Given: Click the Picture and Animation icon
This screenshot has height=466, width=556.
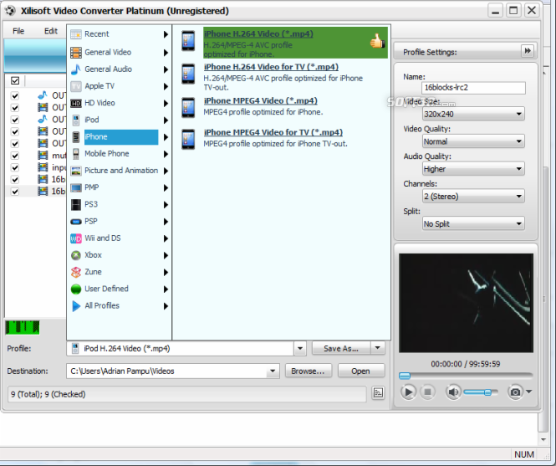Looking at the screenshot, I should (76, 171).
